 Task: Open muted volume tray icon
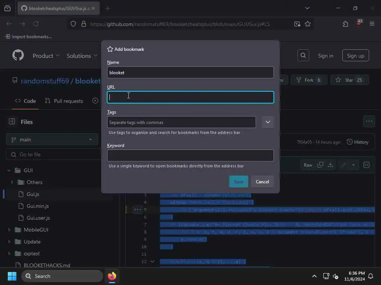pyautogui.click(x=336, y=276)
